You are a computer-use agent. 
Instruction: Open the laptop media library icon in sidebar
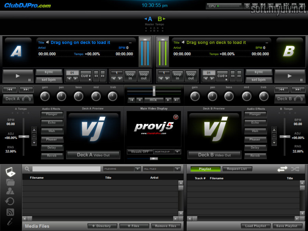pyautogui.click(x=10, y=172)
